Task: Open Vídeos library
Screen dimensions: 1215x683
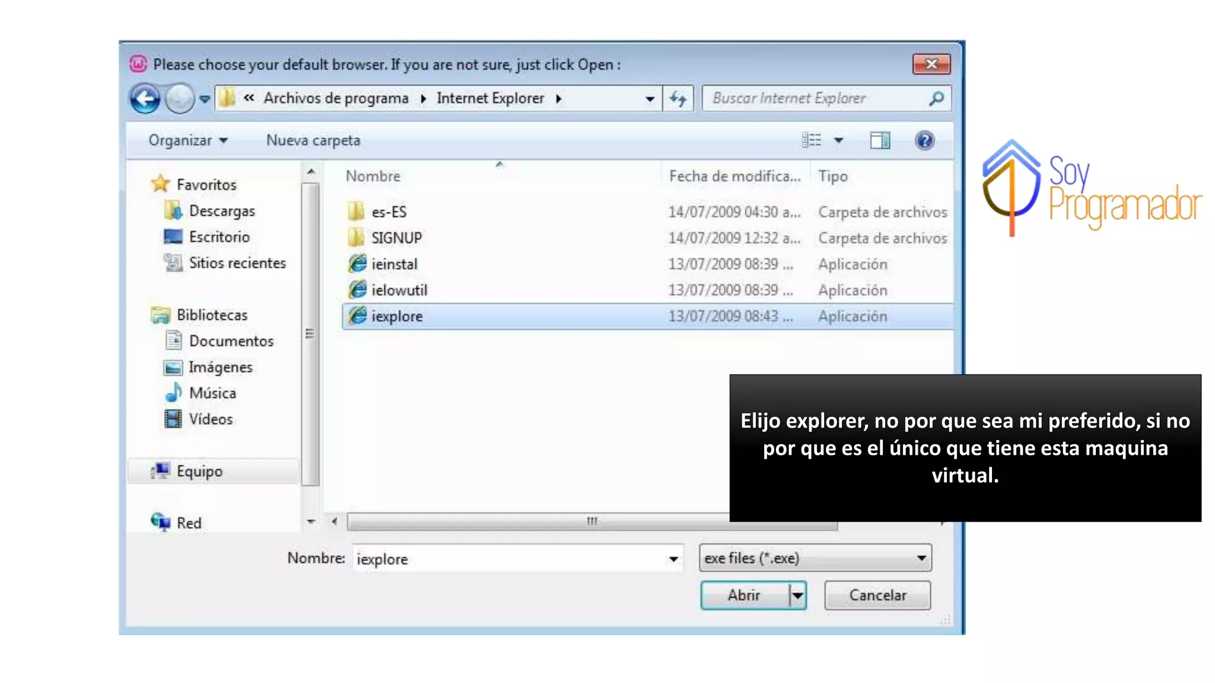Action: point(211,419)
